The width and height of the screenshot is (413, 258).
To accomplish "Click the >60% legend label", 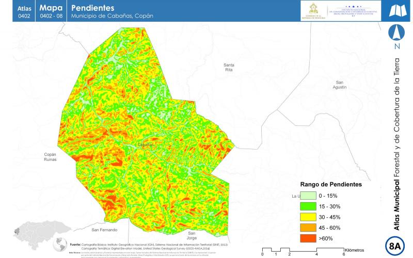I will (326, 239).
